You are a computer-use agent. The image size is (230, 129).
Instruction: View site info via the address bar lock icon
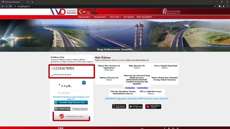pyautogui.click(x=15, y=6)
